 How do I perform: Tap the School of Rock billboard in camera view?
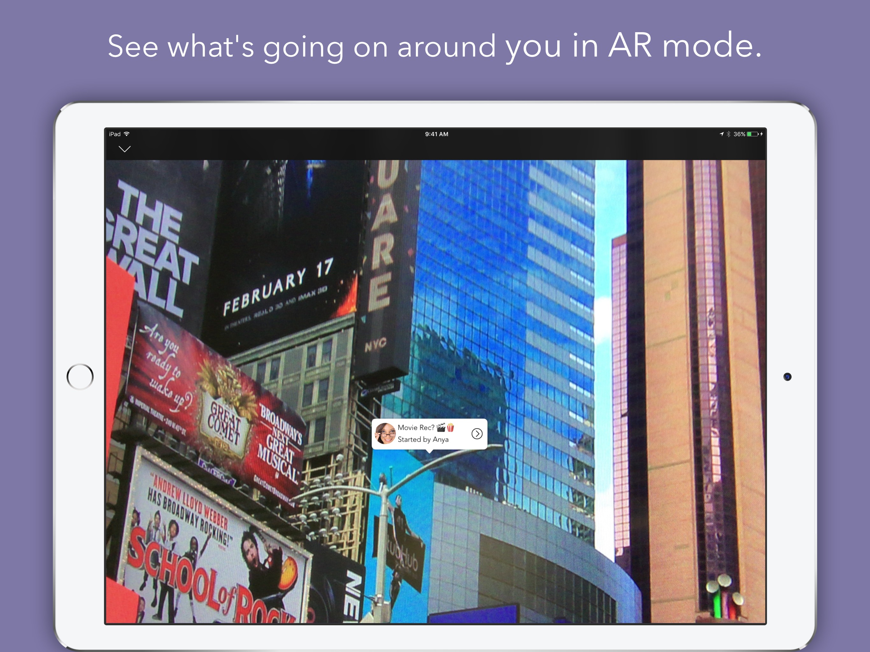click(212, 558)
